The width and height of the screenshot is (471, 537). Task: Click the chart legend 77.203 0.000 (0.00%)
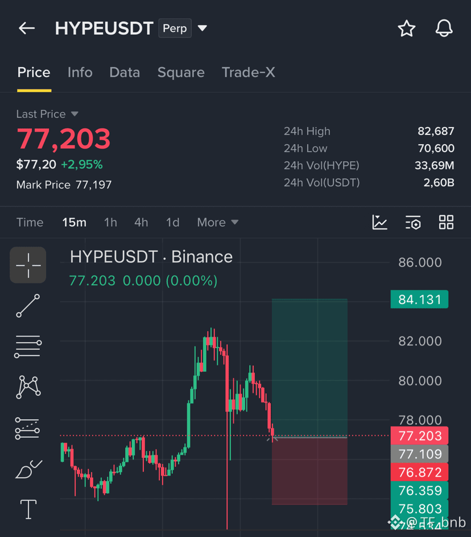(143, 281)
